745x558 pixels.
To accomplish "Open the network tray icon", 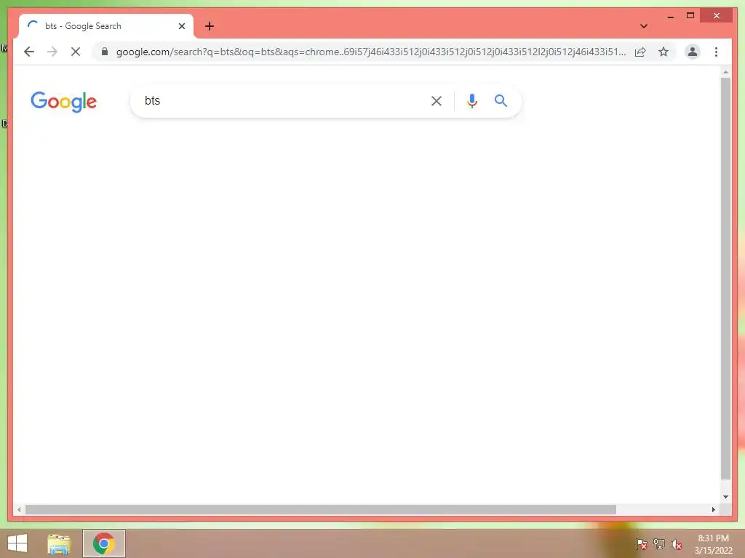I will (x=659, y=544).
